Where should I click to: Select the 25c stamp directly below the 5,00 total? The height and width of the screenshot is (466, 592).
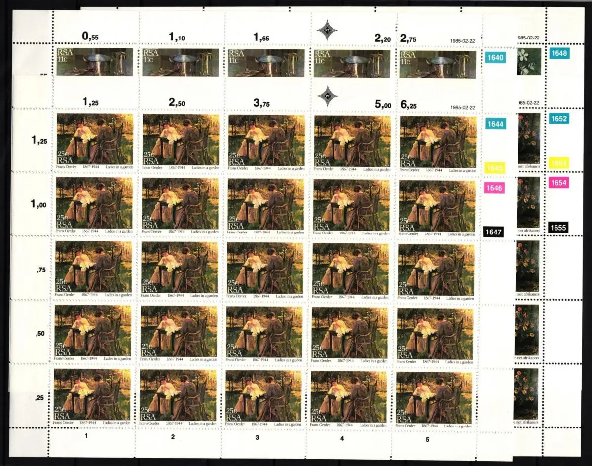point(352,143)
